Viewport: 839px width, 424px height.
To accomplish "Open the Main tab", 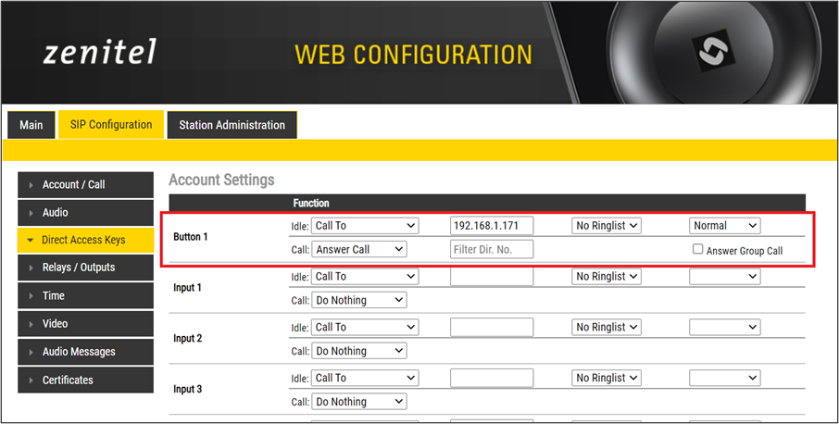I will (x=31, y=125).
